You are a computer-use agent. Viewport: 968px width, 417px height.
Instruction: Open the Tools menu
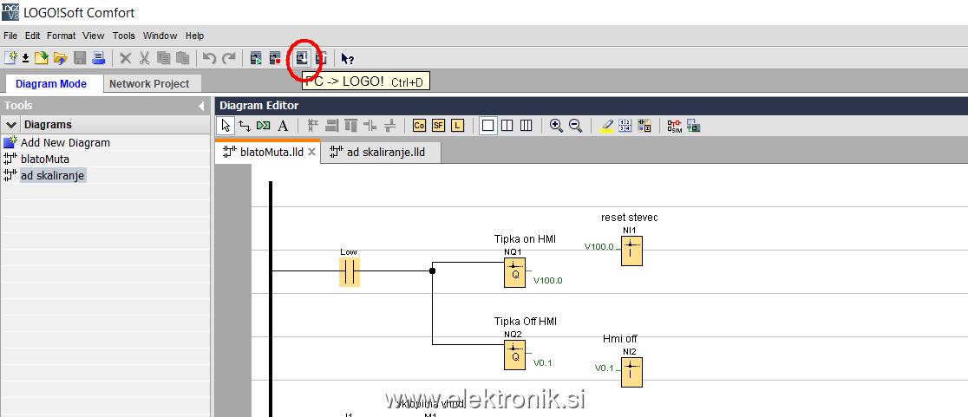pos(124,36)
